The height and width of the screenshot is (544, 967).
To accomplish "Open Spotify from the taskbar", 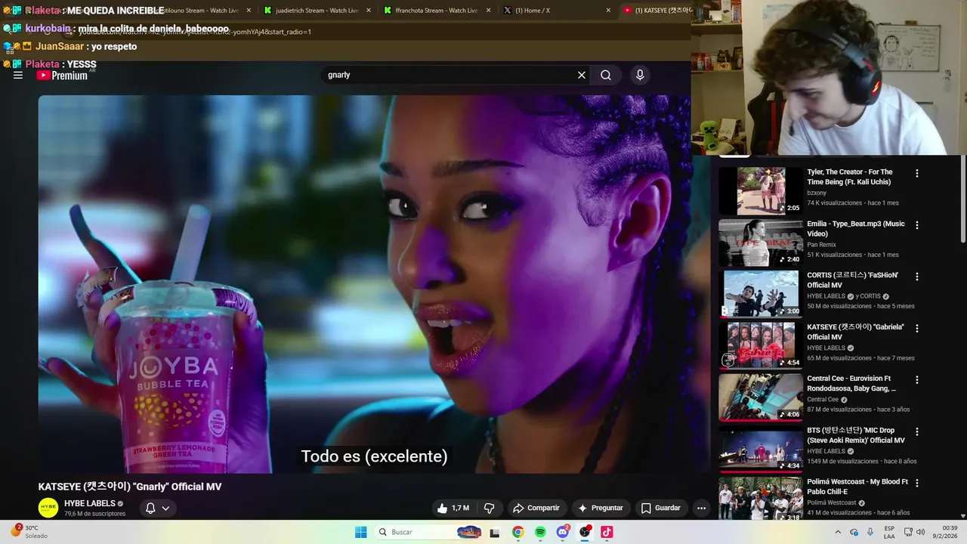I will tap(540, 532).
